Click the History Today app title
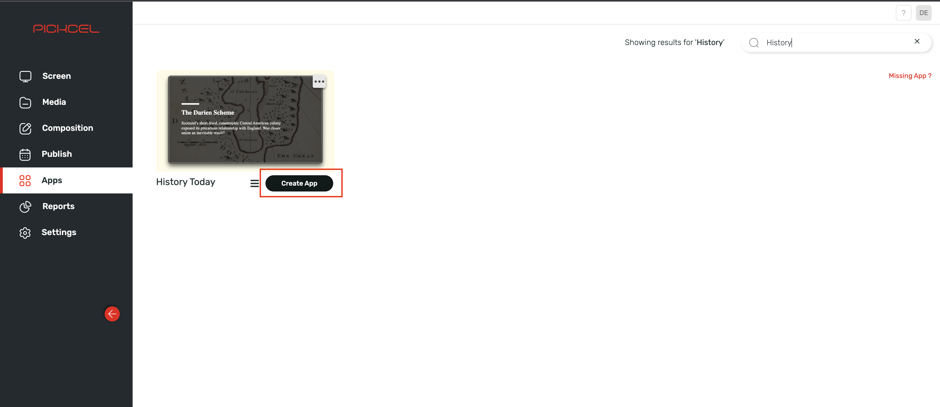The width and height of the screenshot is (940, 407). [186, 182]
